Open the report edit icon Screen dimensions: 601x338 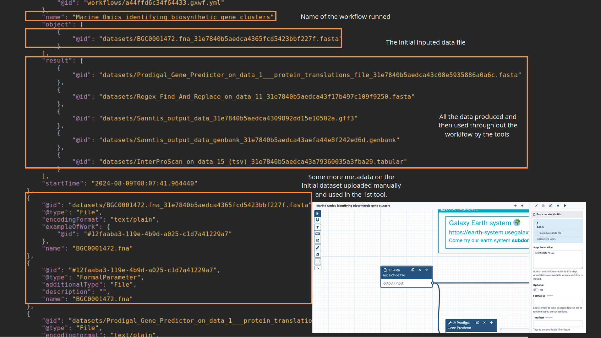click(x=550, y=206)
